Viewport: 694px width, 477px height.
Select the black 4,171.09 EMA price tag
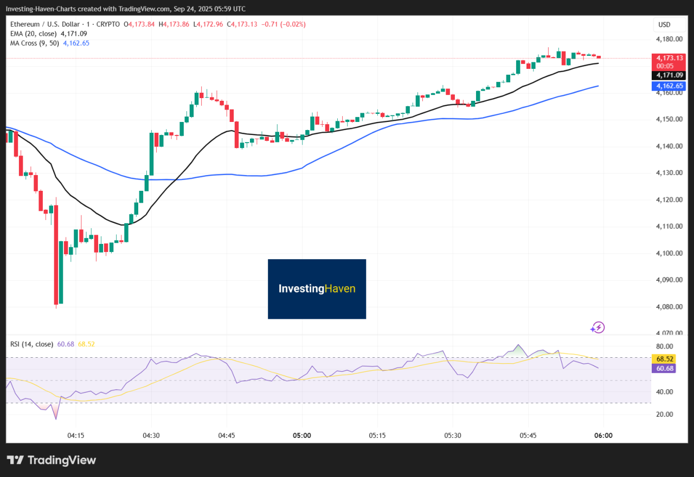pyautogui.click(x=669, y=75)
